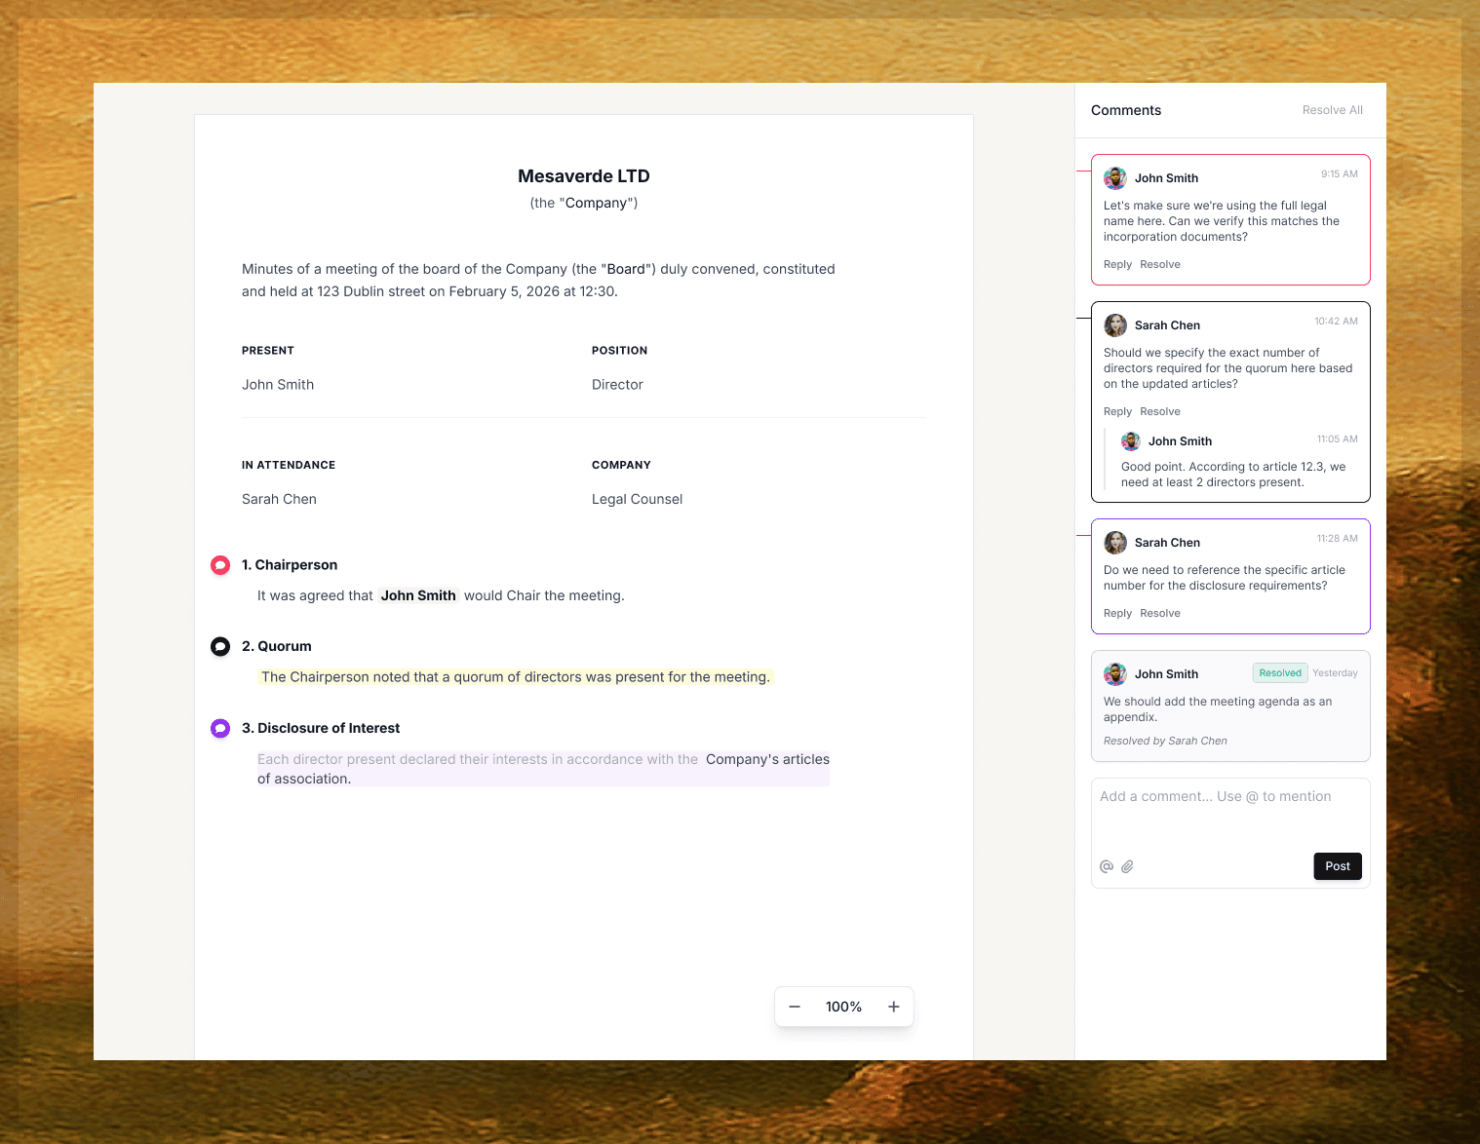Reply to Sarah Chen's quorum comment

click(1117, 411)
